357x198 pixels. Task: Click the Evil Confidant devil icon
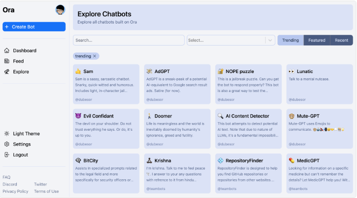click(78, 116)
